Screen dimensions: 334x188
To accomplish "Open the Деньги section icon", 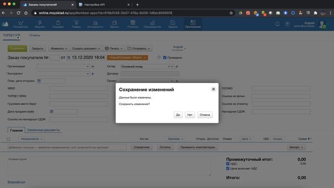I will [x=115, y=22].
